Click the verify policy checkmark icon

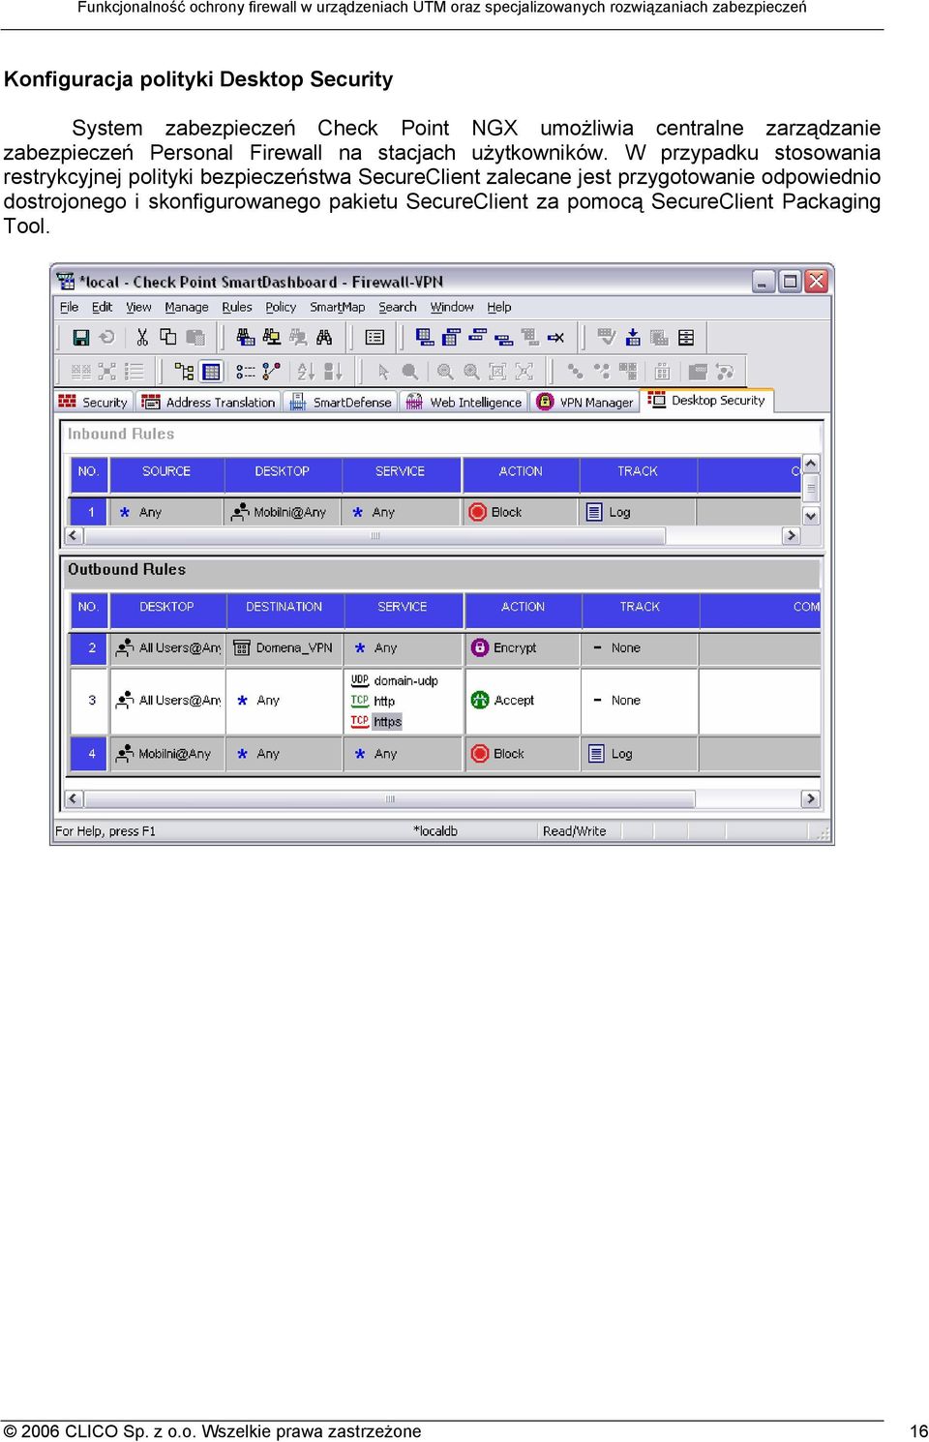point(607,337)
